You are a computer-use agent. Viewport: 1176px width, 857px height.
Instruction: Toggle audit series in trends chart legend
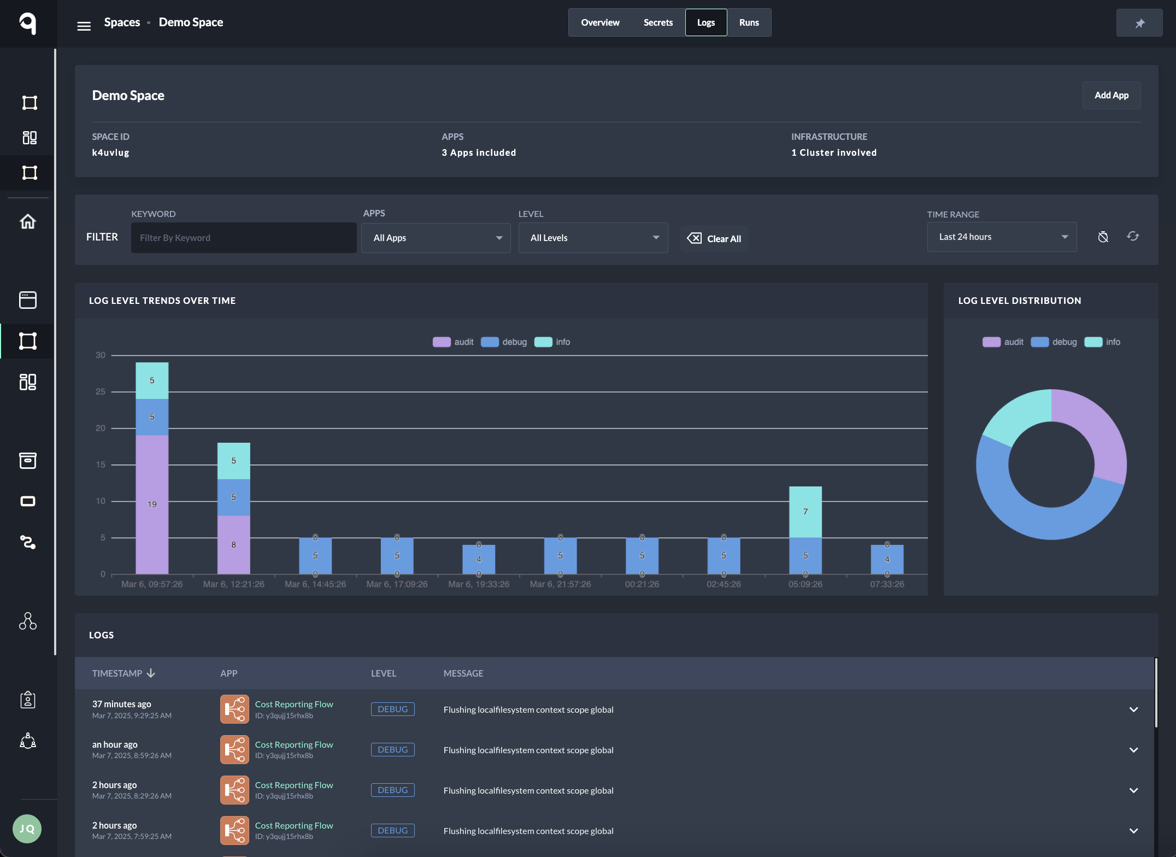453,342
